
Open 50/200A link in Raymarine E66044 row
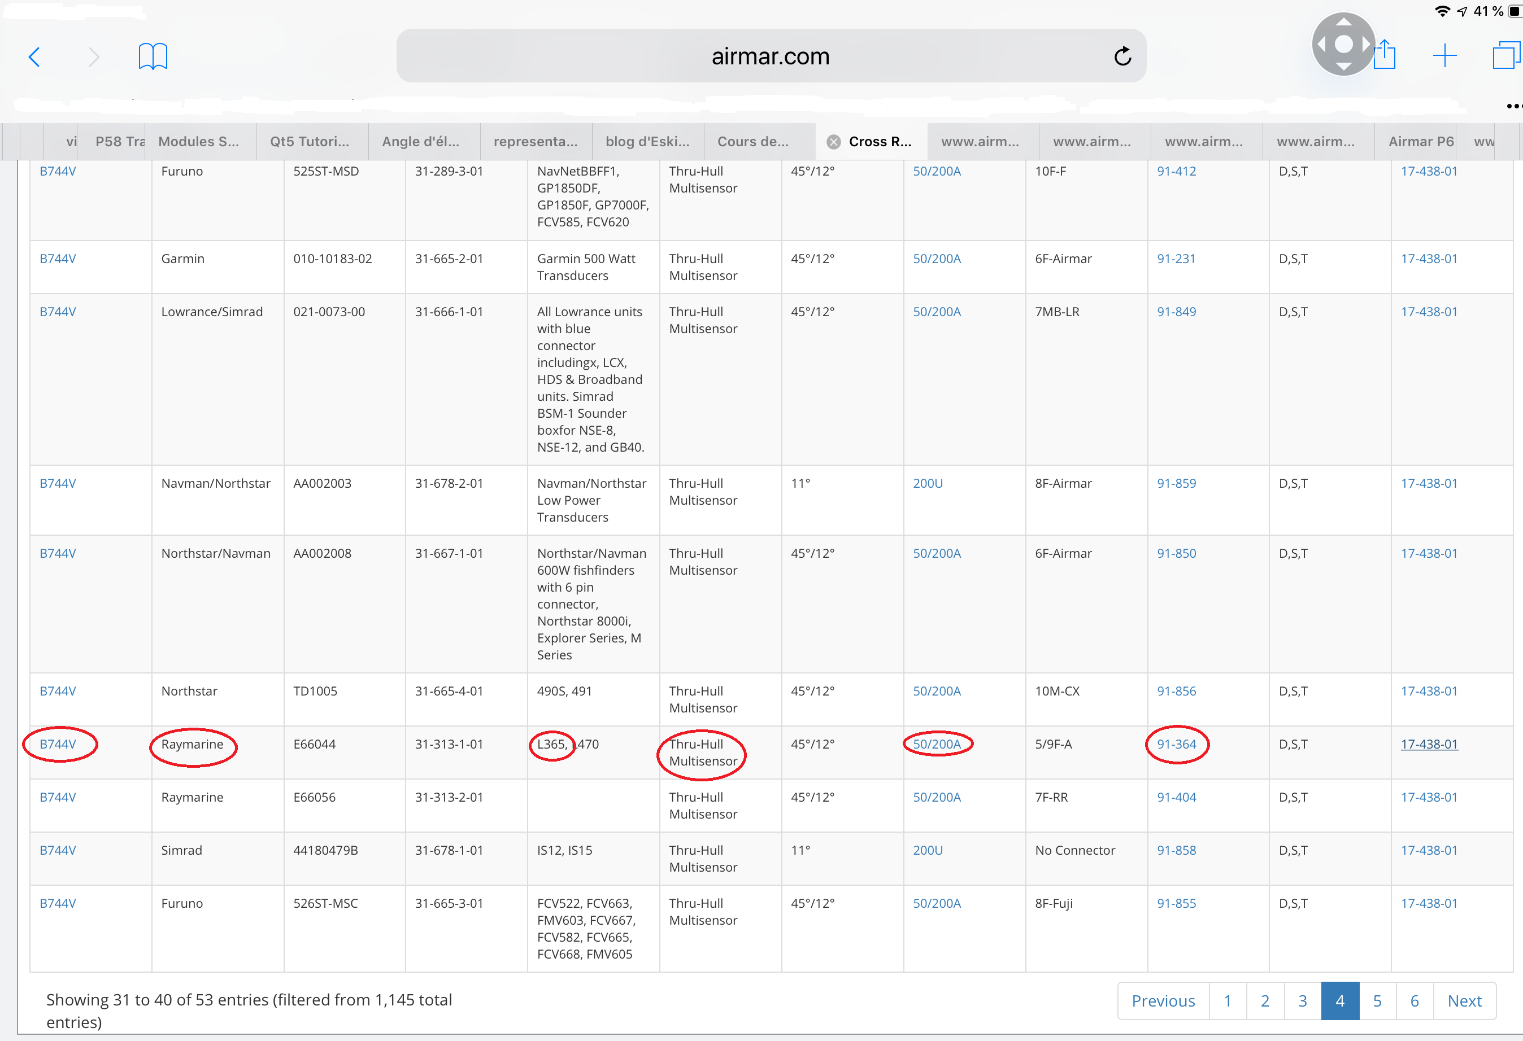[937, 745]
